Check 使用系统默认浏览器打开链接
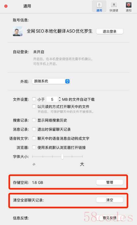This screenshot has width=137, height=225. [34, 147]
